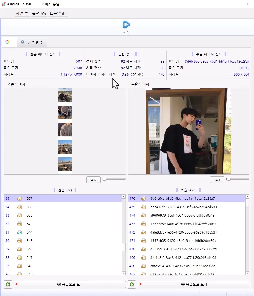This screenshot has width=254, height=296.
Task: Click 목록으로 보기 under extracted list
Action: pyautogui.click(x=194, y=284)
